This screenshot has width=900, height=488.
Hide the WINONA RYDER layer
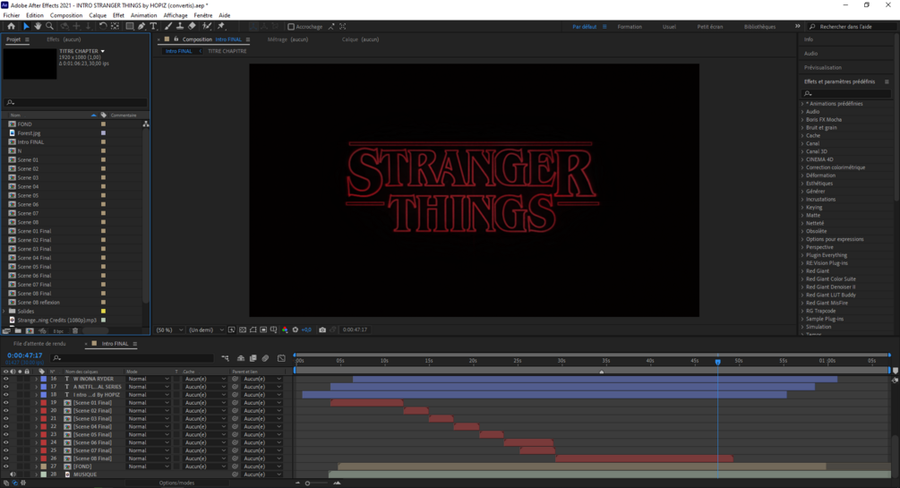pyautogui.click(x=6, y=379)
